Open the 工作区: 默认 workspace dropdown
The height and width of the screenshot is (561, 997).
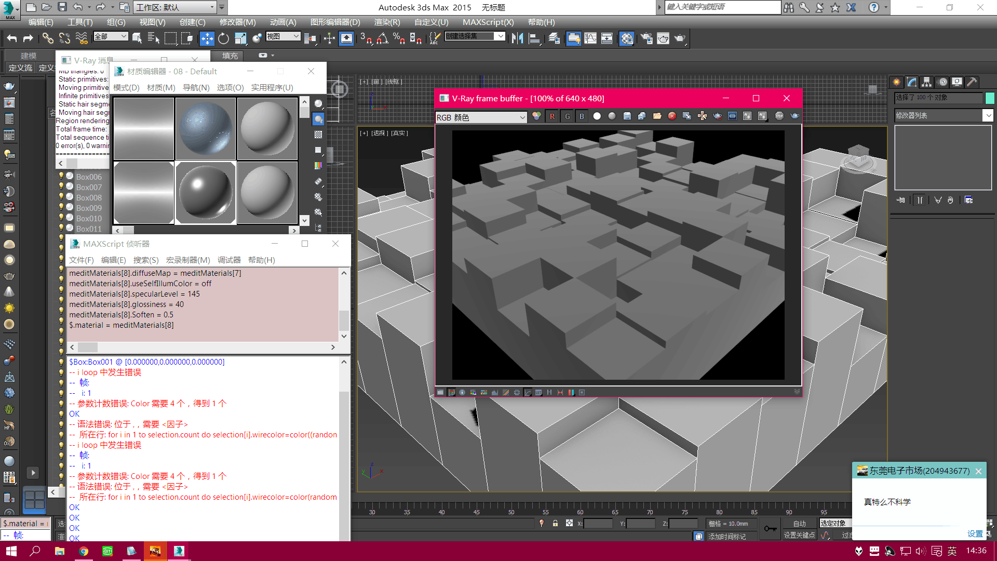coord(175,7)
